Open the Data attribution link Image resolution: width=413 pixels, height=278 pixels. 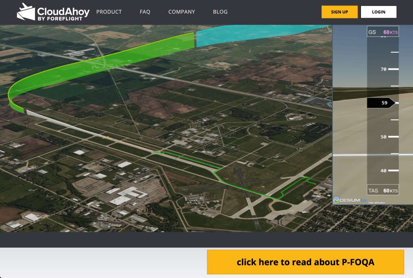[x=376, y=203]
